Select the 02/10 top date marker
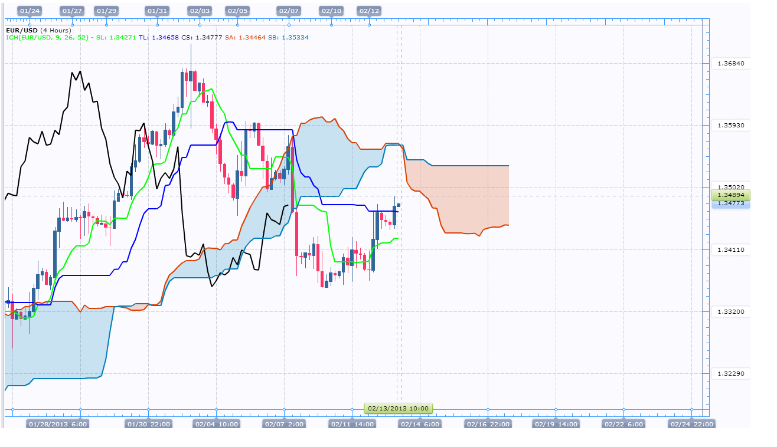This screenshot has height=447, width=777. coord(331,11)
